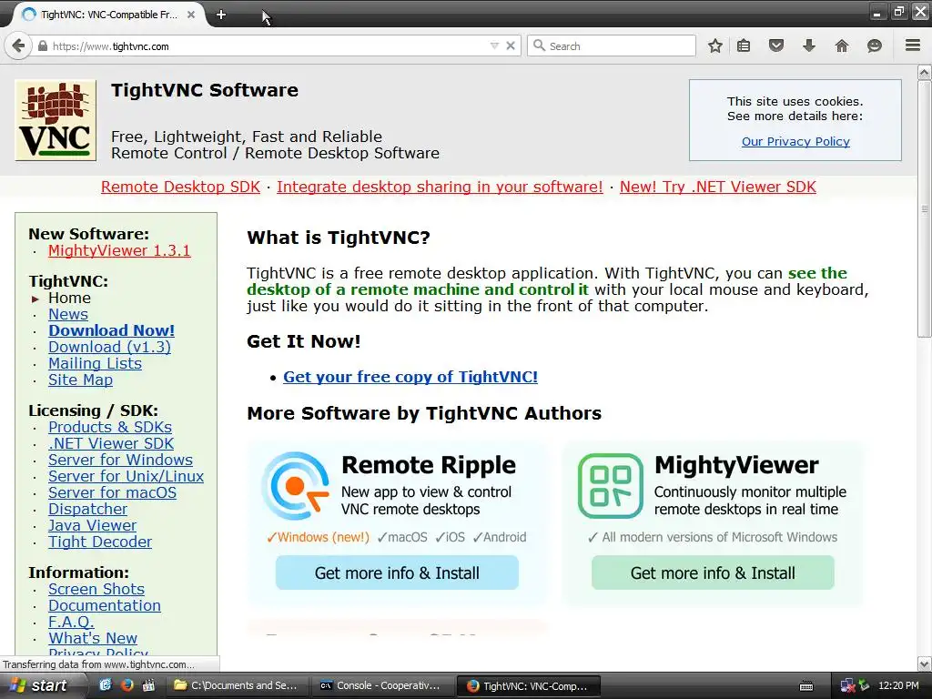Switch to Console - Cooperativ... taskbar window

point(383,686)
